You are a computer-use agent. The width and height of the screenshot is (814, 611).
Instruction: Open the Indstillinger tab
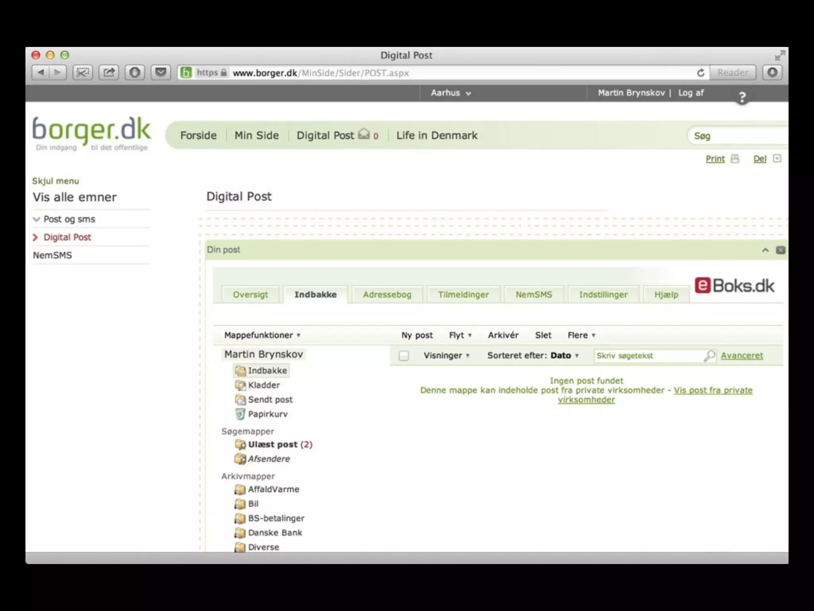coord(603,295)
